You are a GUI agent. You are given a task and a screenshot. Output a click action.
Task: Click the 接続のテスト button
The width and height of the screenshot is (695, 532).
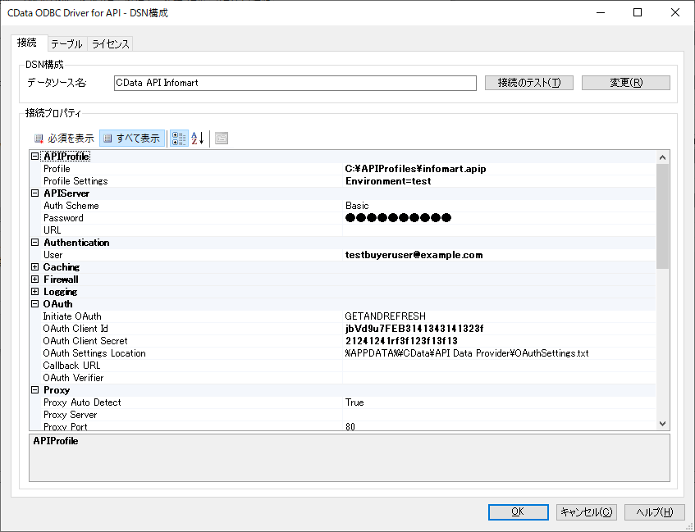[528, 83]
